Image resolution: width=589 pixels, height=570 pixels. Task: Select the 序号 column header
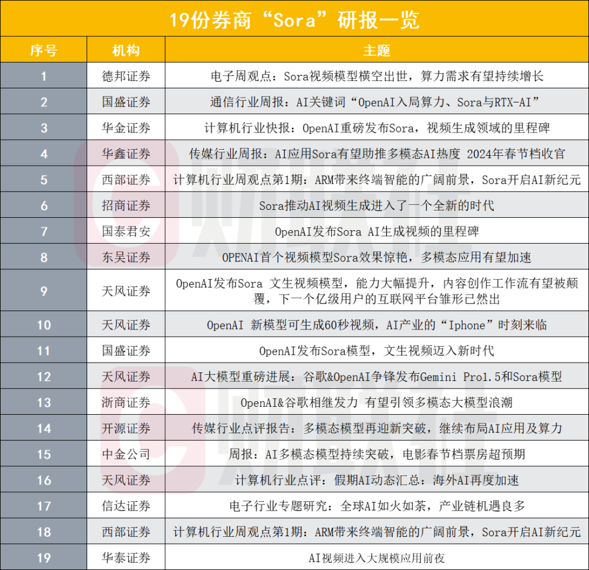[43, 50]
